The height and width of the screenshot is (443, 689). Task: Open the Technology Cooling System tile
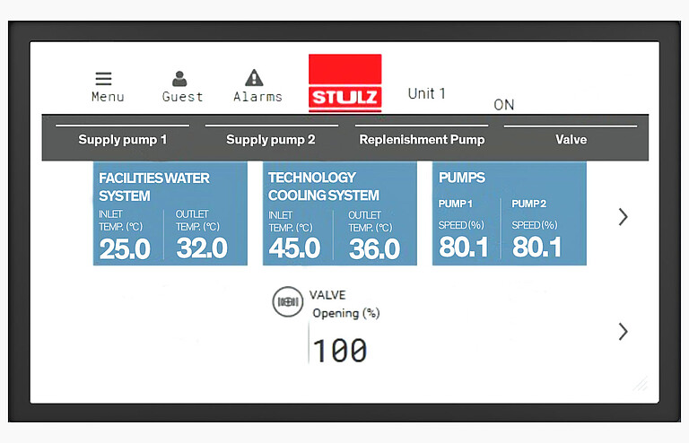340,213
